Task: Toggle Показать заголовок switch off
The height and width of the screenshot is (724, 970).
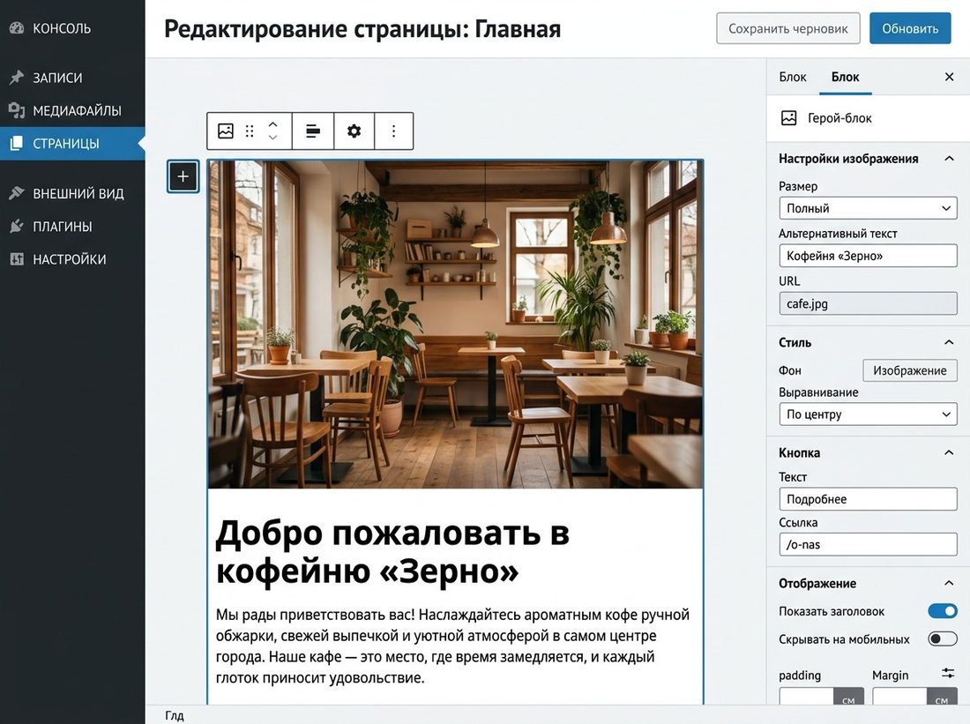Action: pos(942,611)
